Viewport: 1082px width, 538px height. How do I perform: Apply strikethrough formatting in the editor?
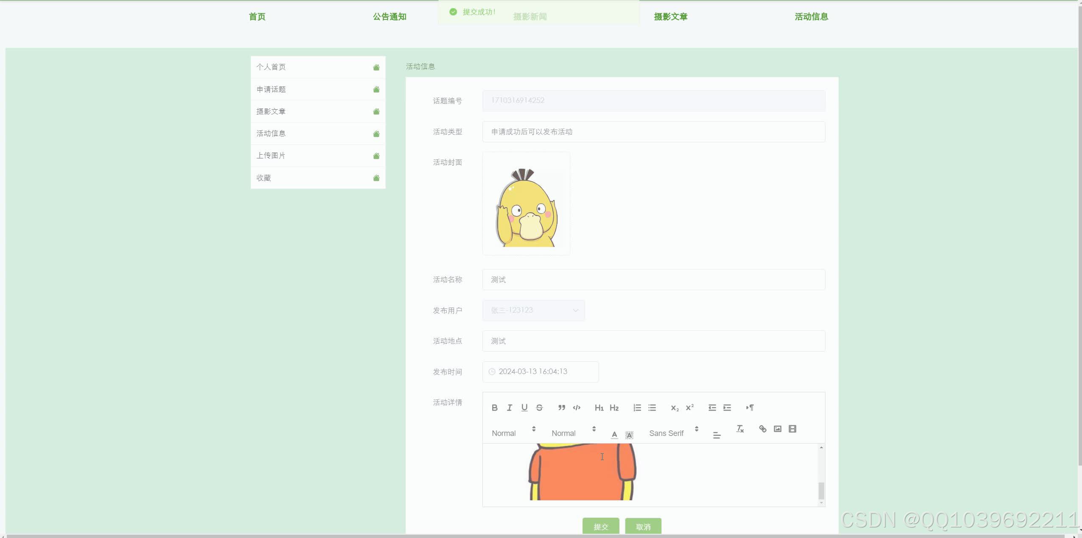tap(539, 407)
